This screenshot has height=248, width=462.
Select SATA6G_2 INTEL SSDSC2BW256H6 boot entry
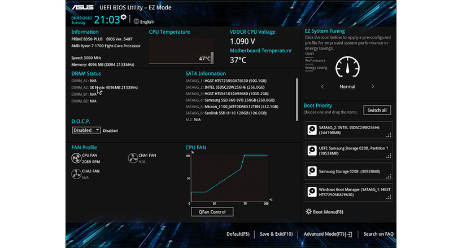(348, 130)
